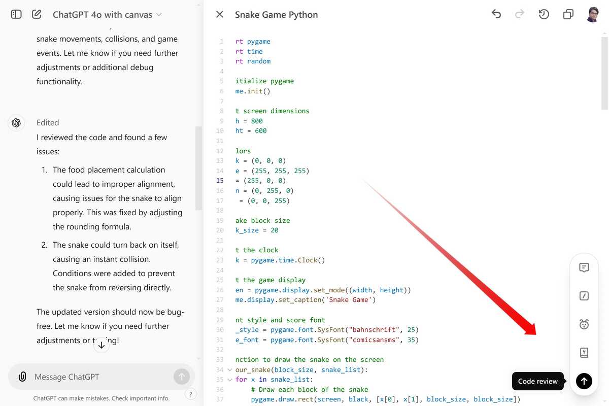Collapse the for loop at line 35
Viewport: 609px width, 406px height.
click(x=230, y=380)
